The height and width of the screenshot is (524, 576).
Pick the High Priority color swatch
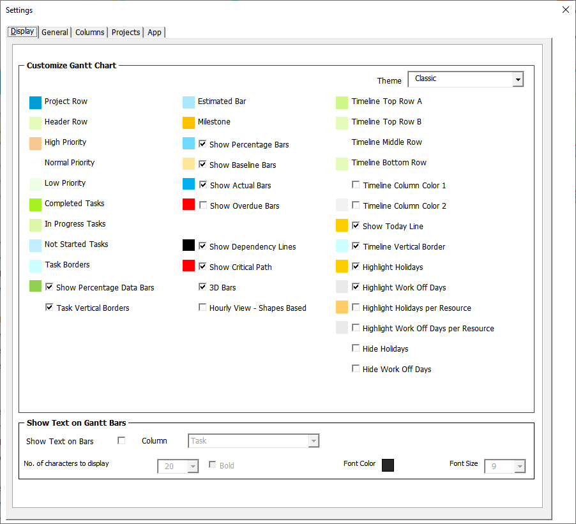tap(35, 144)
